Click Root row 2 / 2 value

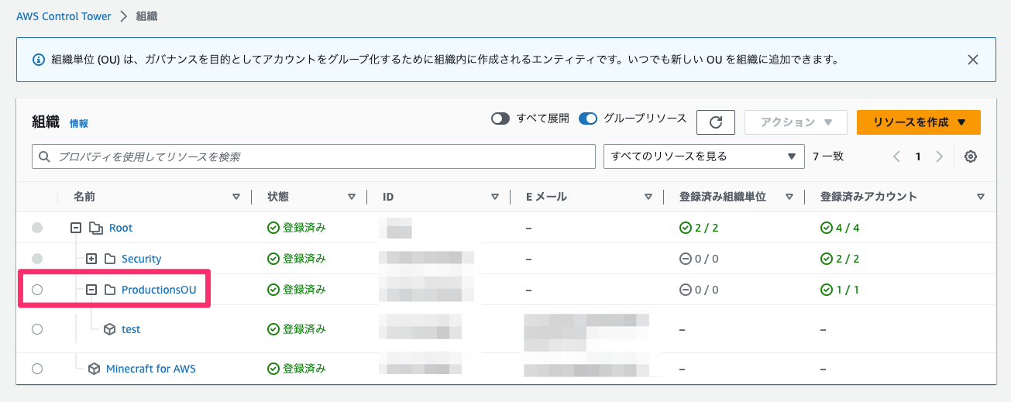tap(705, 228)
